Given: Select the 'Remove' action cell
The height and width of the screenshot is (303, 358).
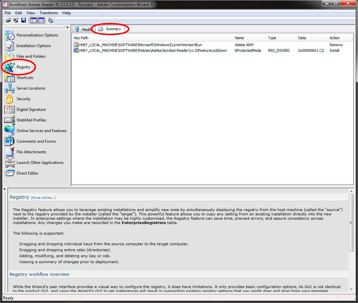Looking at the screenshot, I should (336, 45).
